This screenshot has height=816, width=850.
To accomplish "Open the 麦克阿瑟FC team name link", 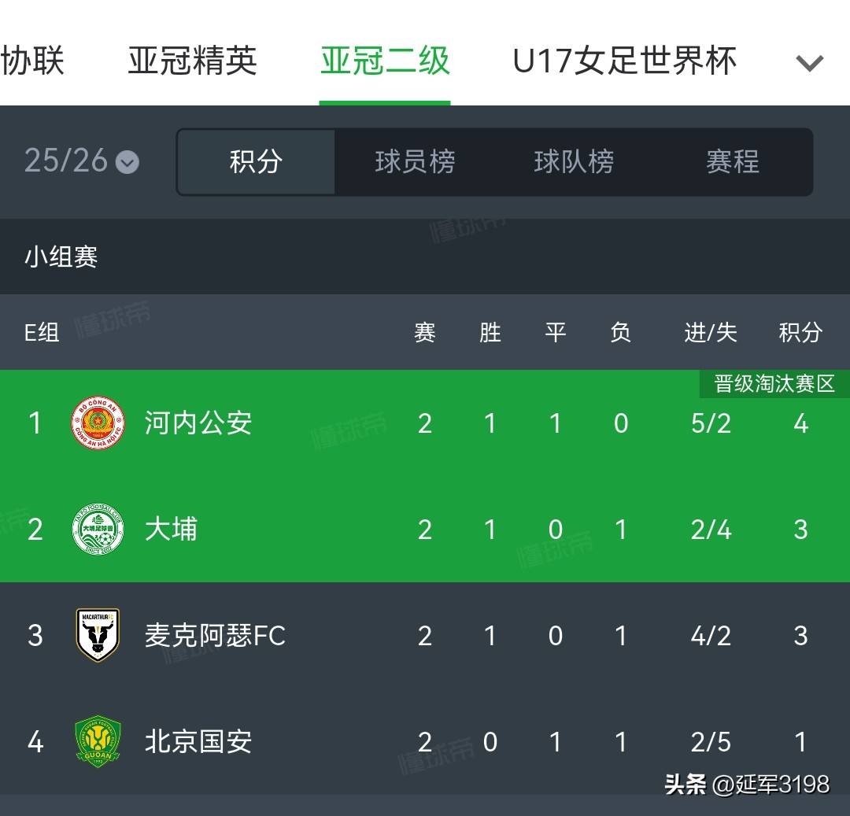I will [x=215, y=635].
